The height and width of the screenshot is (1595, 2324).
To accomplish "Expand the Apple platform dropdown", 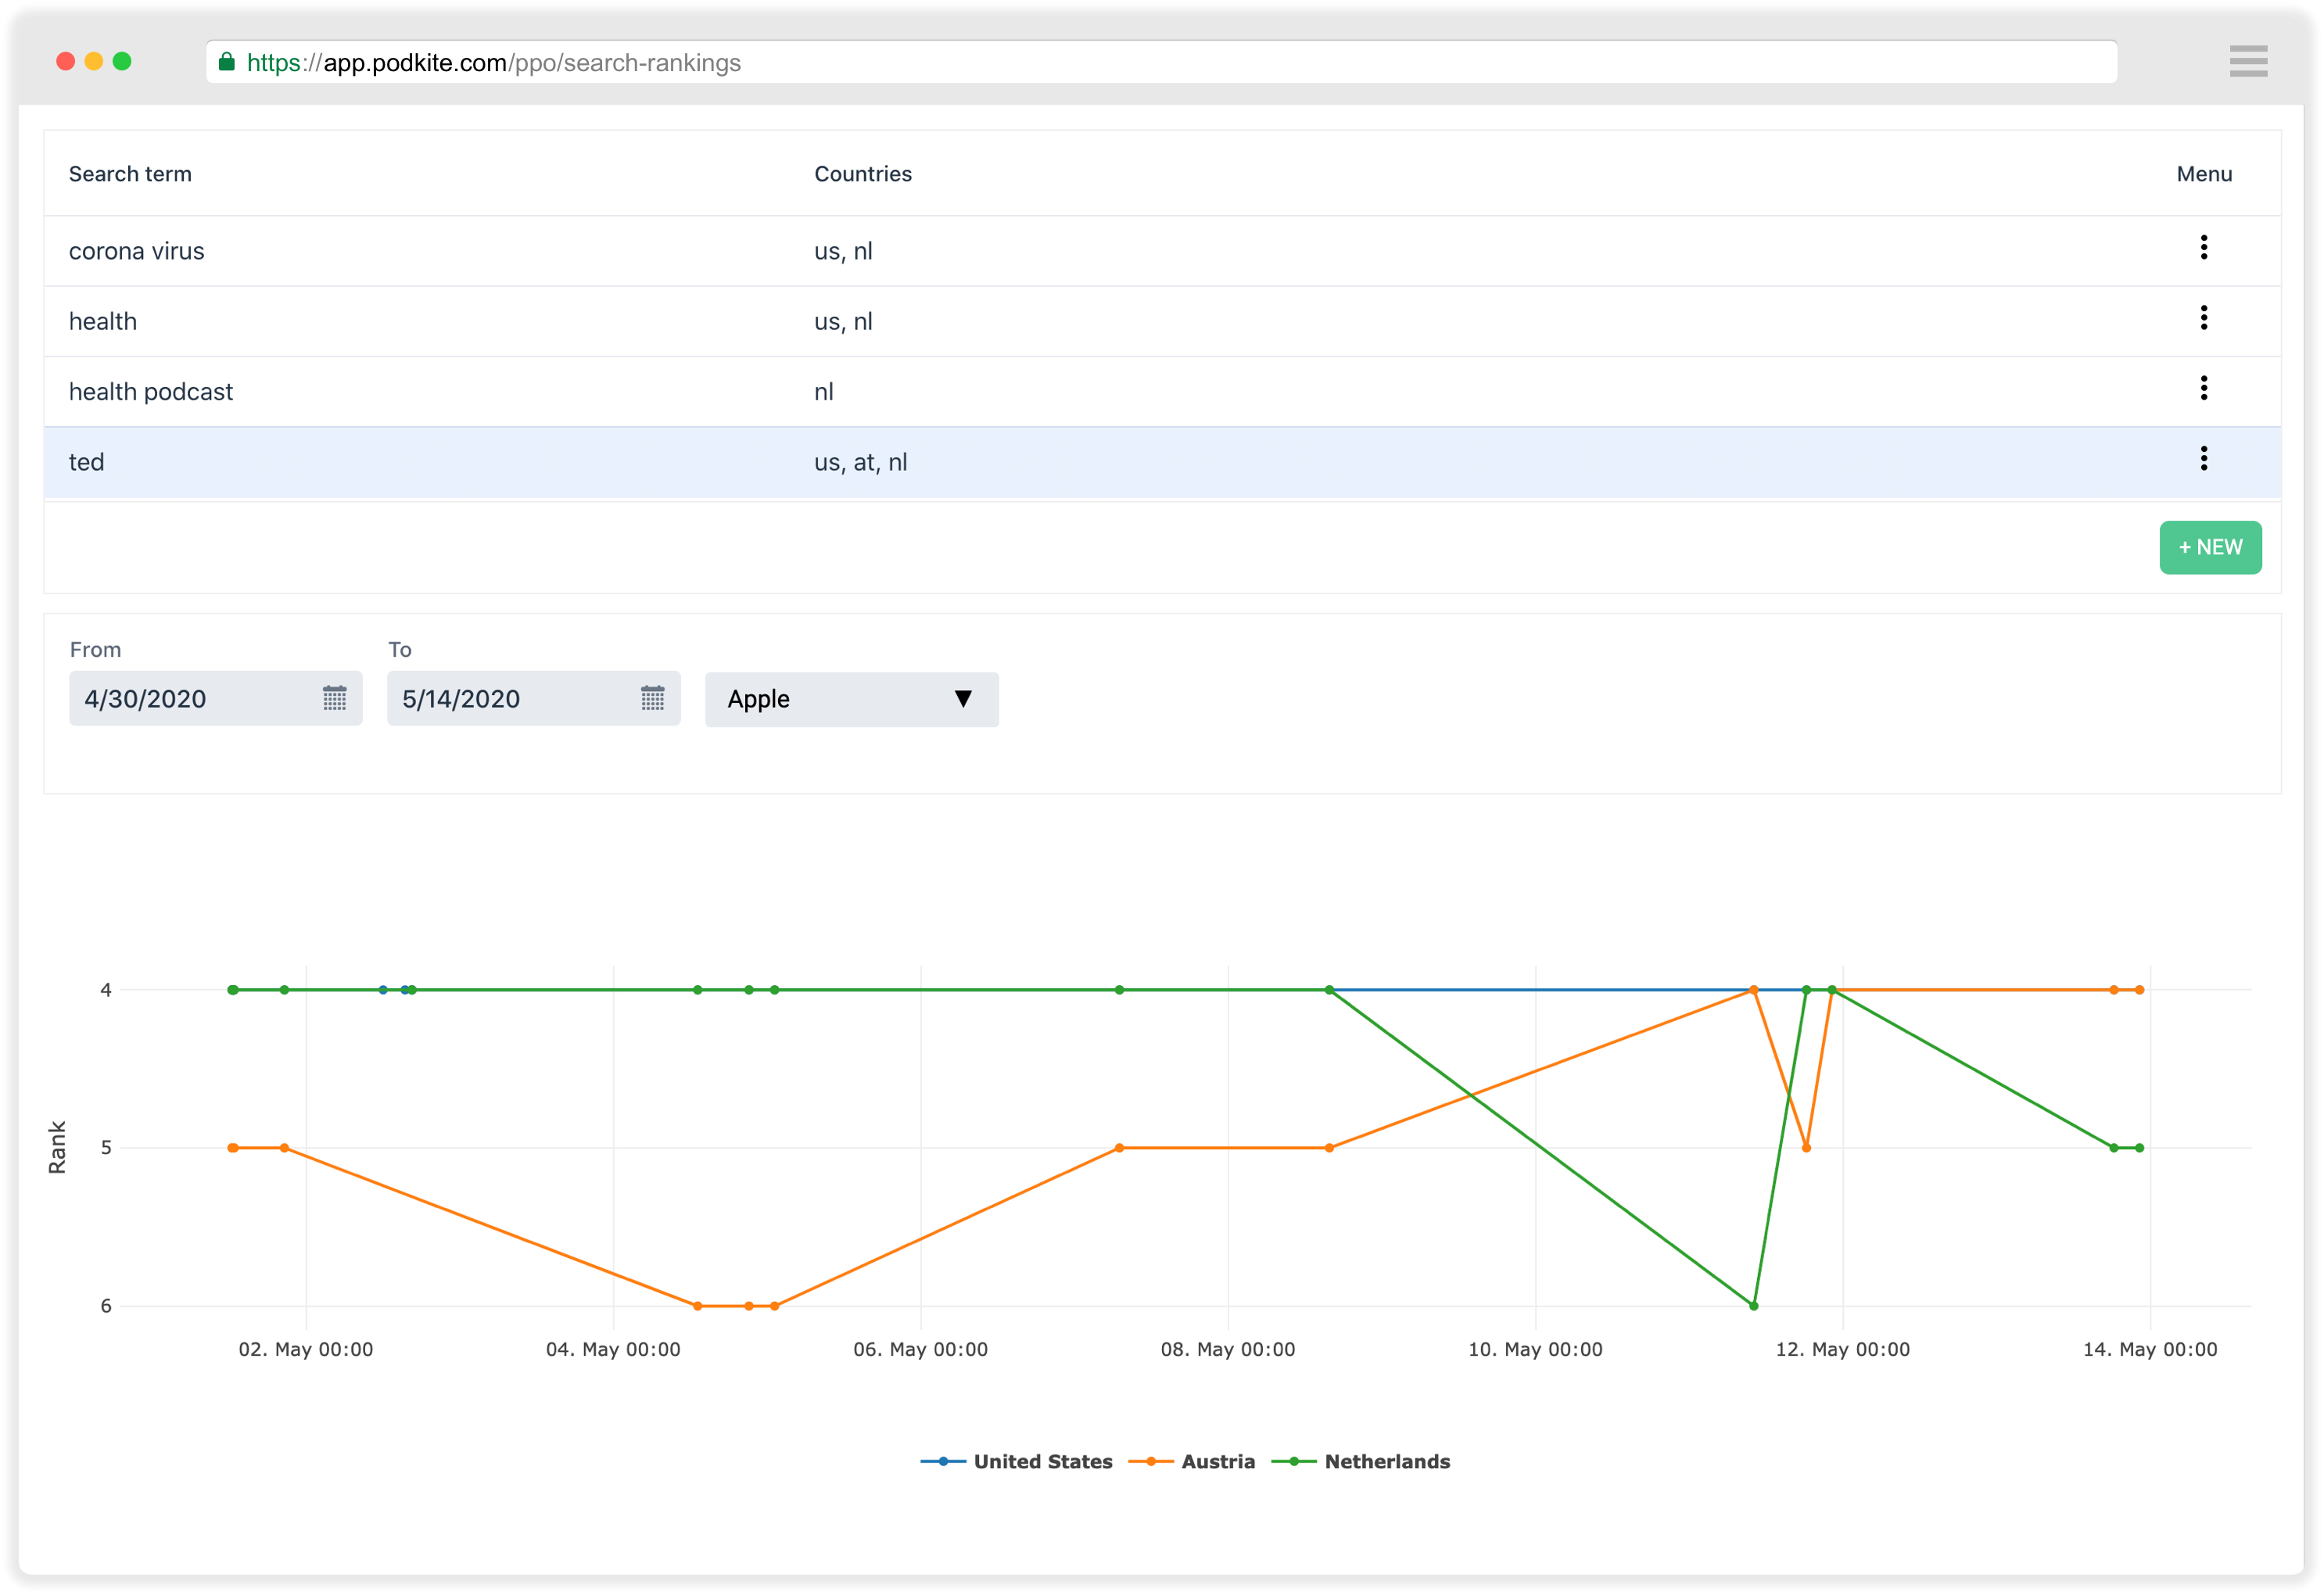I will click(x=851, y=699).
